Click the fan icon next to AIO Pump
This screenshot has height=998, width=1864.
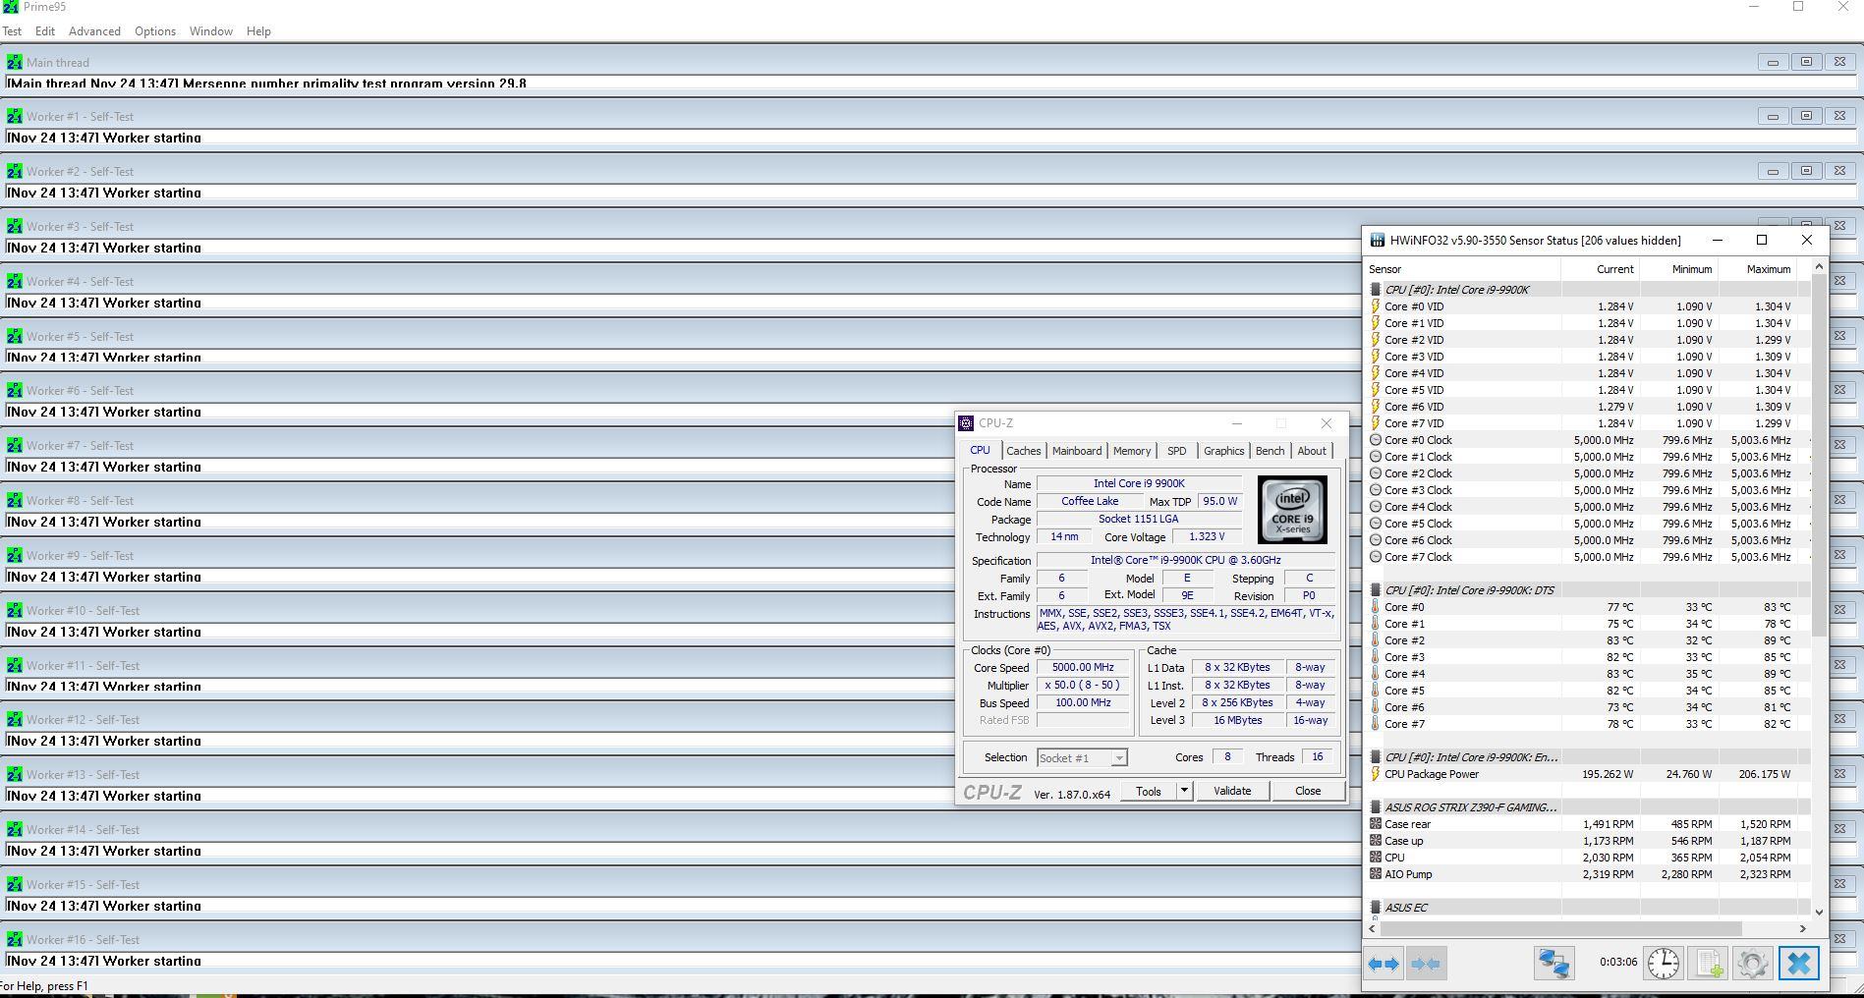(x=1376, y=874)
